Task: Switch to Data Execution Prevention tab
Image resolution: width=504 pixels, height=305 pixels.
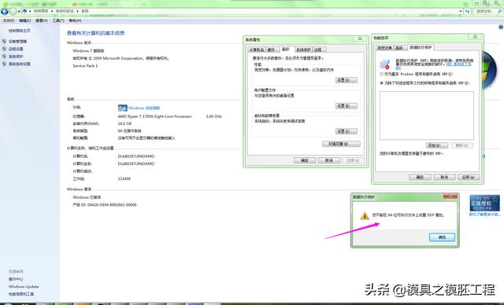Action: coord(421,47)
